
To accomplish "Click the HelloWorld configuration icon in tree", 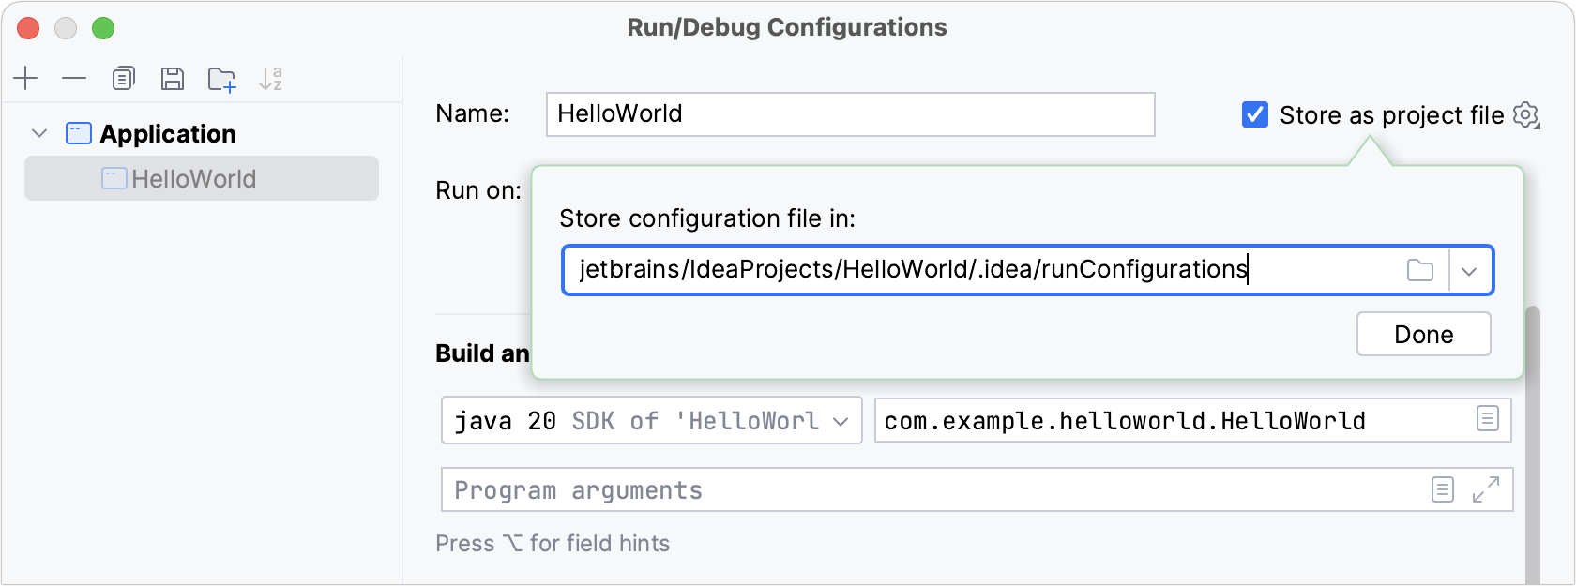I will coord(114,178).
